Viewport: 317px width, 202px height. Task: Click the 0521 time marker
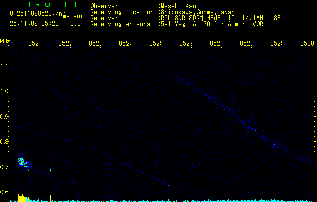tap(34, 43)
